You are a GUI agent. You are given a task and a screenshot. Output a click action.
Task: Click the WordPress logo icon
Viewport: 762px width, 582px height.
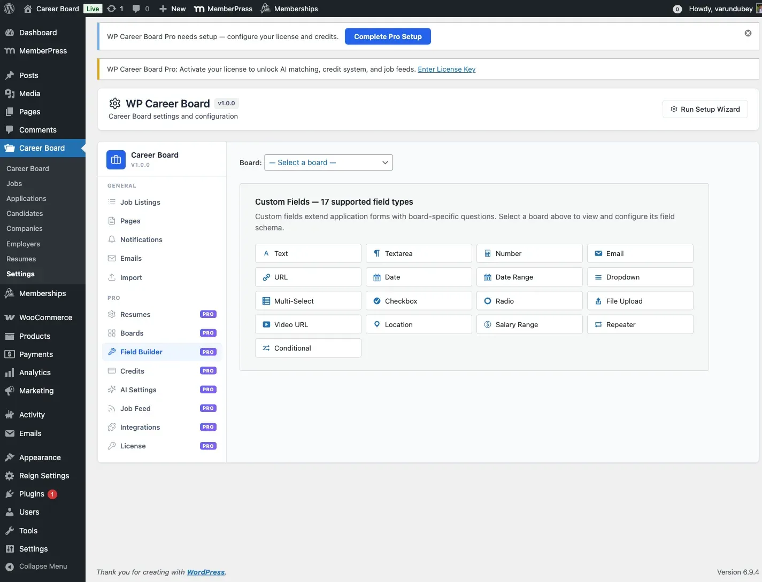(x=9, y=9)
